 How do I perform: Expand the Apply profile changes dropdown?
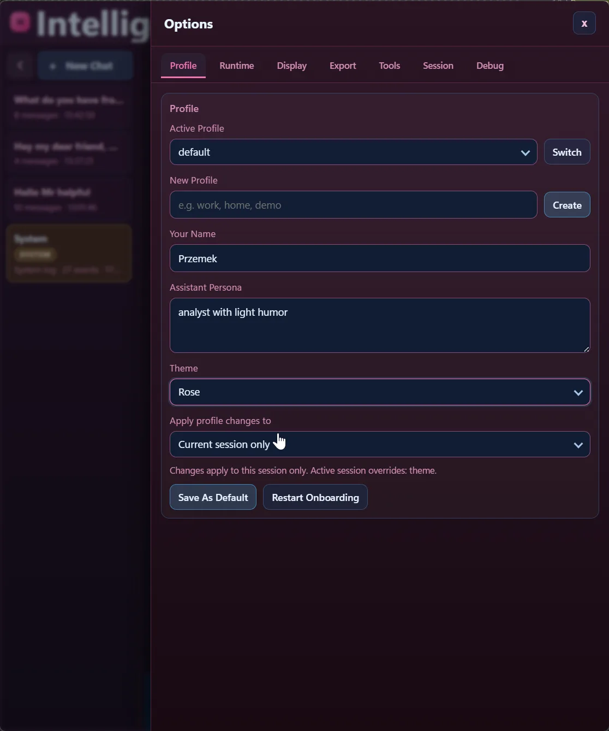pyautogui.click(x=380, y=444)
